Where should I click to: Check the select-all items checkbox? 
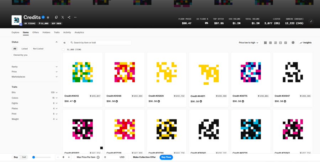63,50
